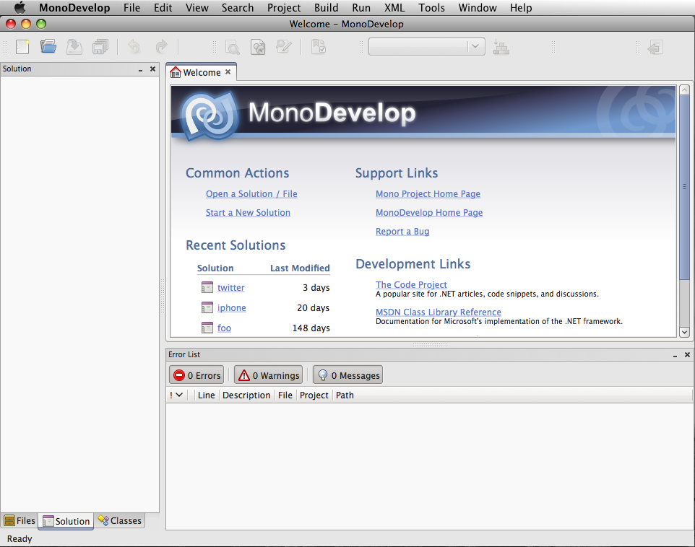
Task: Click Open a Solution / File link
Action: [x=251, y=194]
